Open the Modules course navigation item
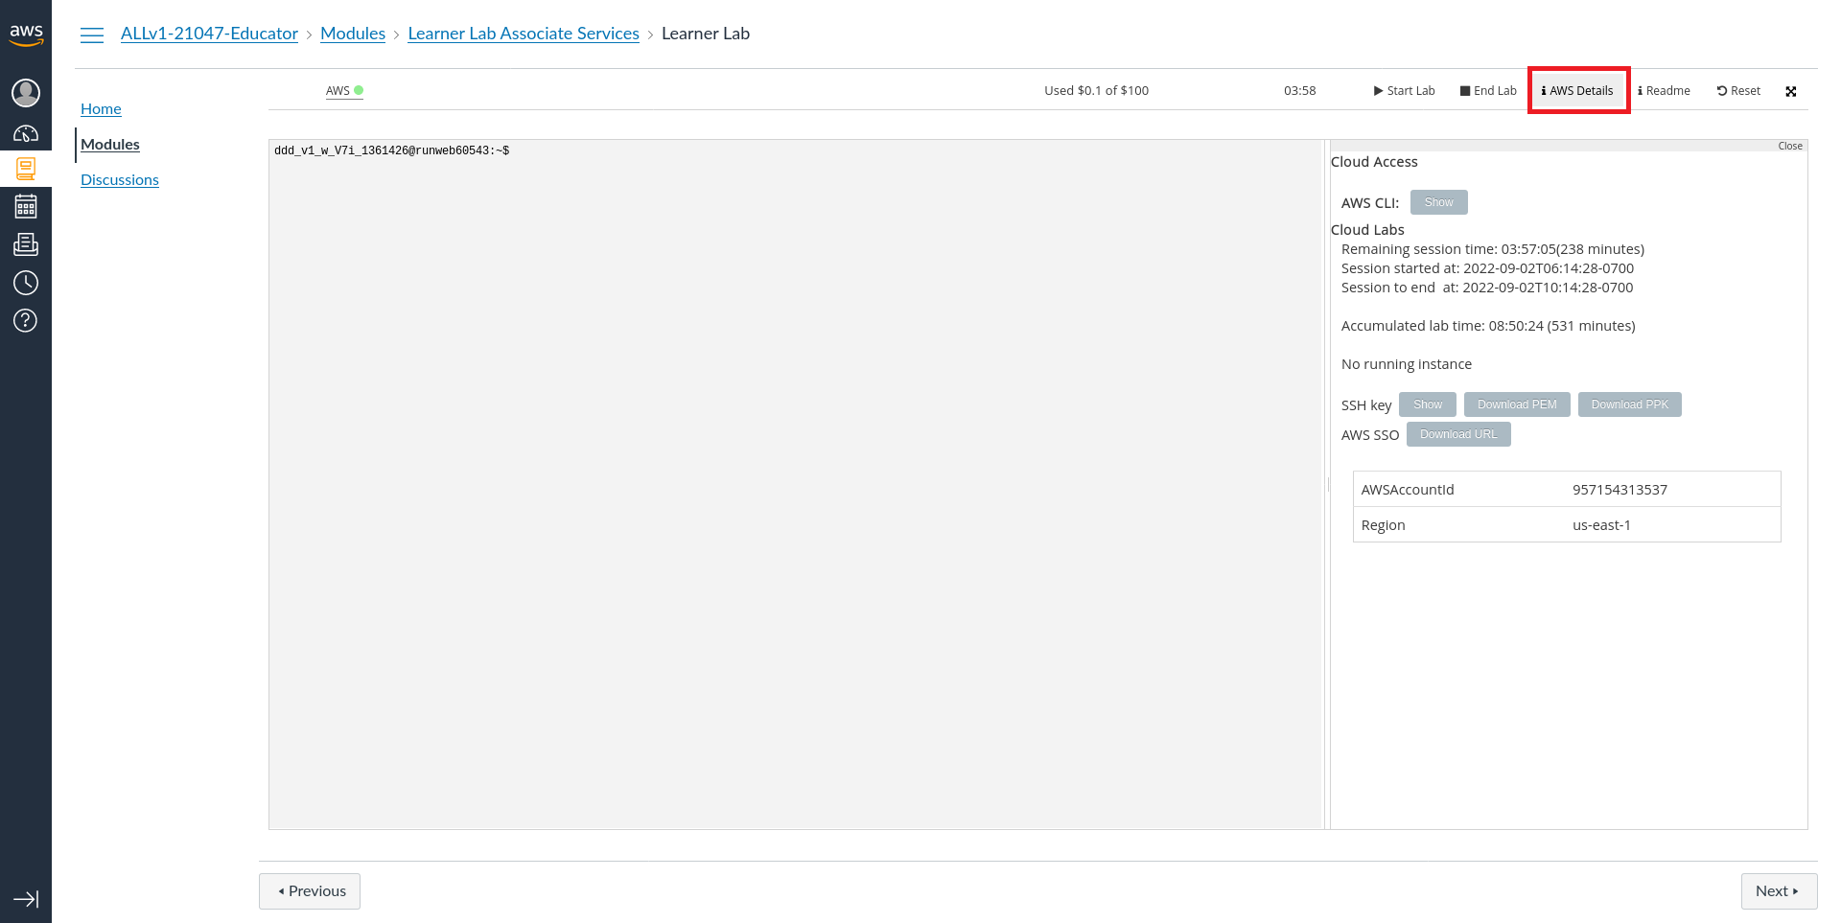The width and height of the screenshot is (1841, 923). point(110,144)
